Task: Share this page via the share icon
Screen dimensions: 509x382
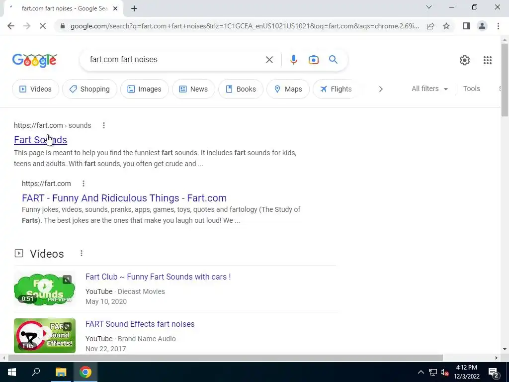Action: coord(430,26)
